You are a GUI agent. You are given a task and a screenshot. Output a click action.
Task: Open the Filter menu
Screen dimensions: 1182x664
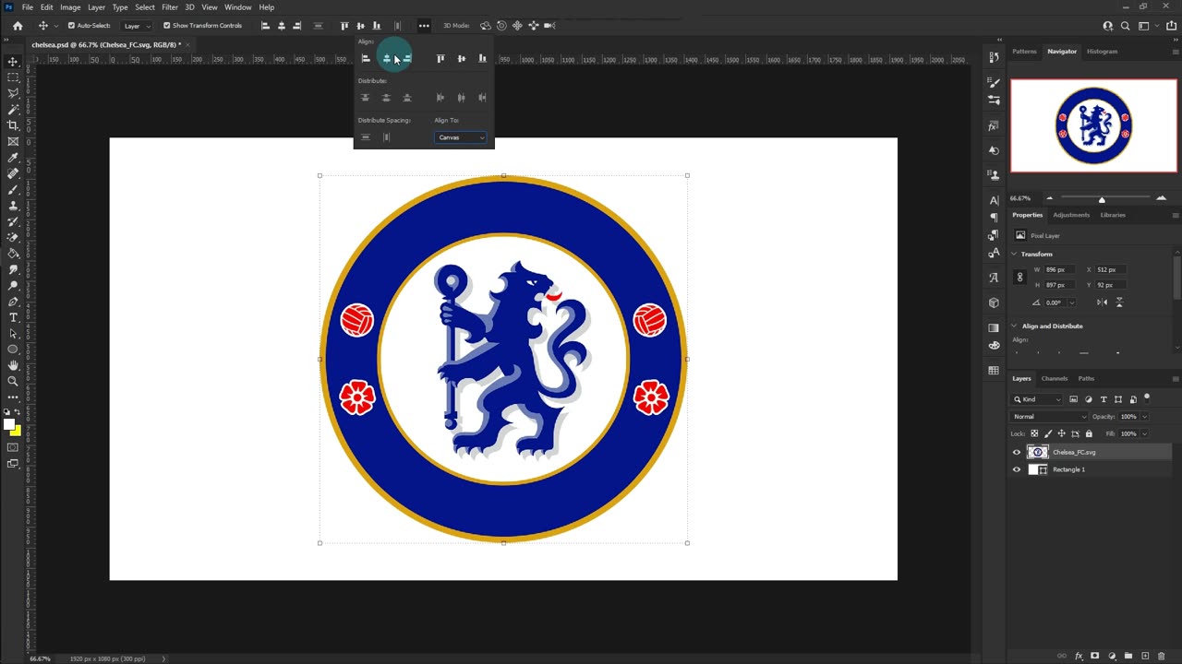(170, 7)
